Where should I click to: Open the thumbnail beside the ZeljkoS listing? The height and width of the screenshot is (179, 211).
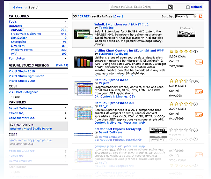(84, 88)
